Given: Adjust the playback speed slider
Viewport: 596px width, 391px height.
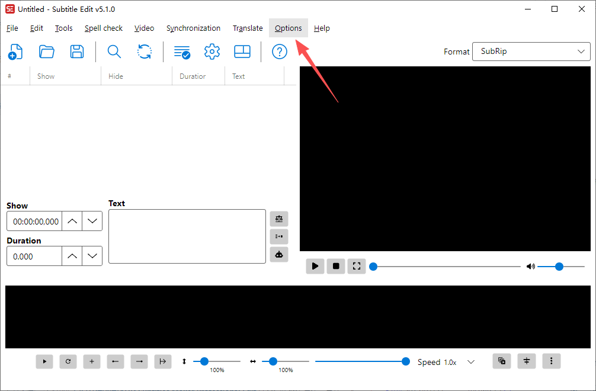Looking at the screenshot, I should point(363,361).
